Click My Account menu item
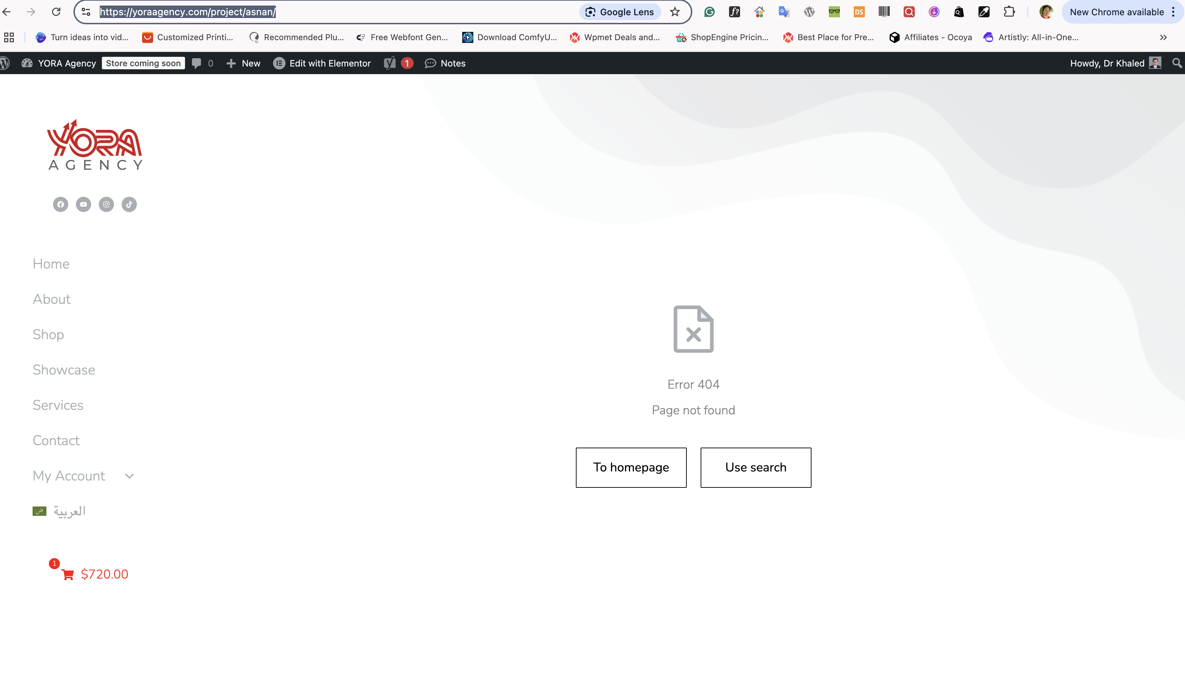Viewport: 1185px width, 679px height. 69,476
